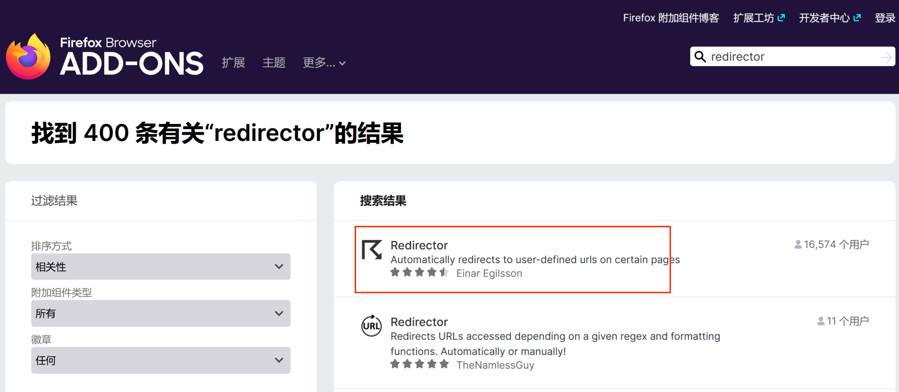899x392 pixels.
Task: Click the search magnifier icon
Action: [x=700, y=57]
